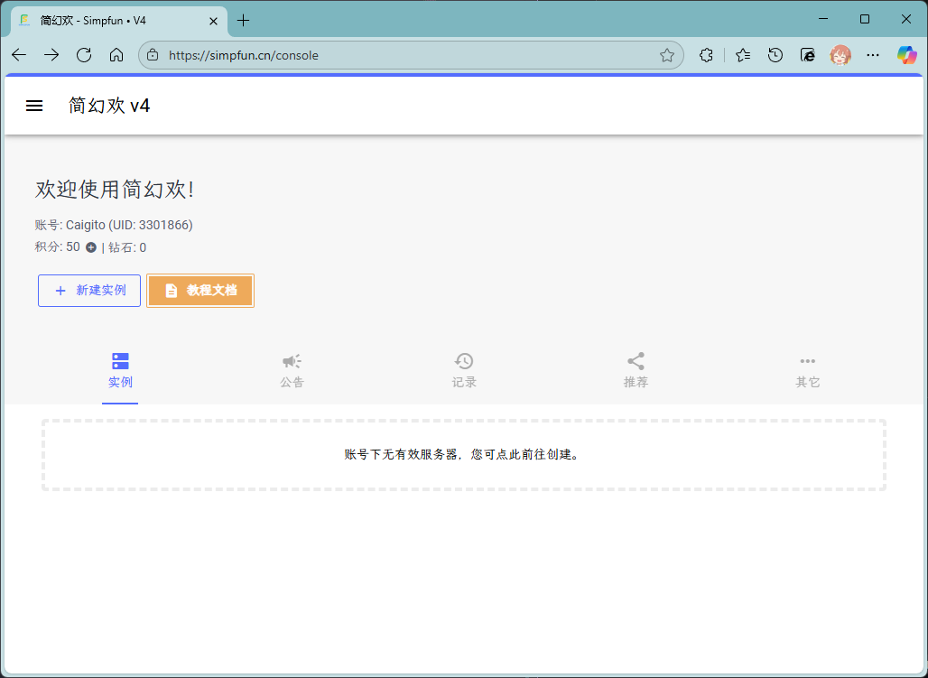Viewport: 928px width, 678px height.
Task: Open the hamburger navigation menu
Action: tap(34, 106)
